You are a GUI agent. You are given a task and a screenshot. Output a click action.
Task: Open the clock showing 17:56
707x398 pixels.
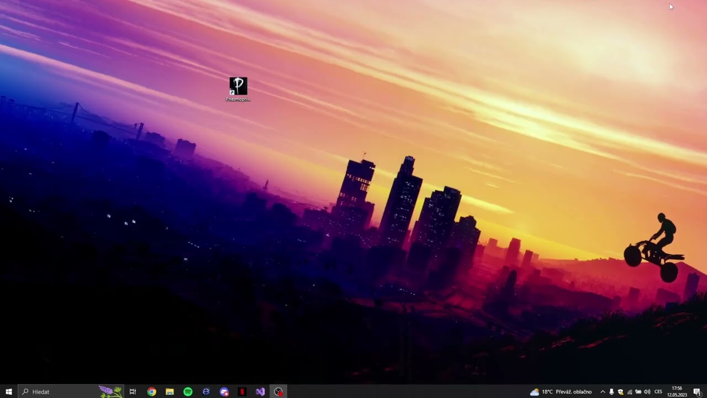point(676,391)
